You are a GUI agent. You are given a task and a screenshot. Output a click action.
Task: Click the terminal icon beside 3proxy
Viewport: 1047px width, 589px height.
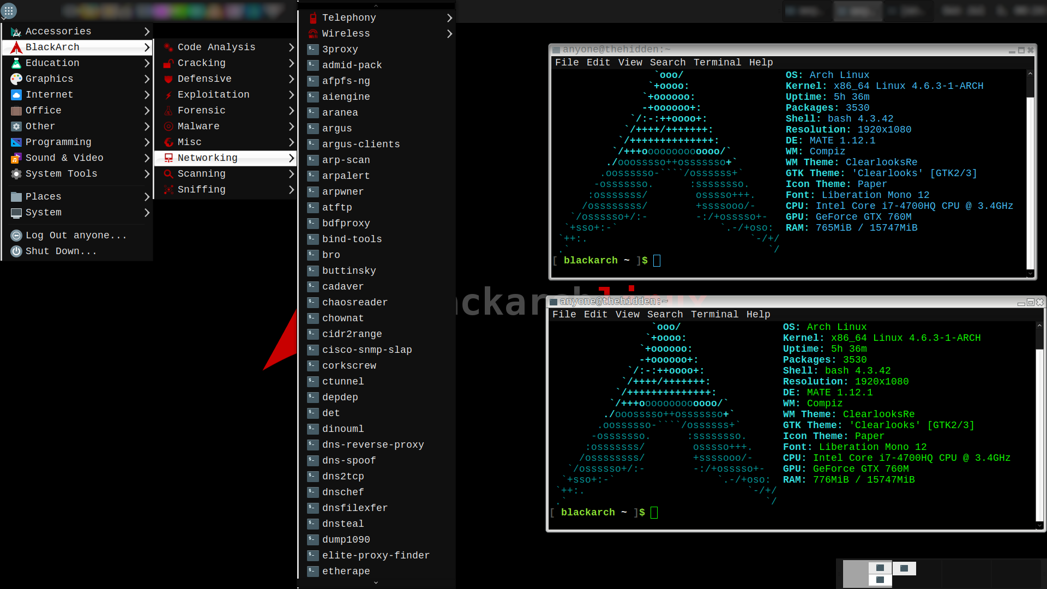click(x=313, y=50)
